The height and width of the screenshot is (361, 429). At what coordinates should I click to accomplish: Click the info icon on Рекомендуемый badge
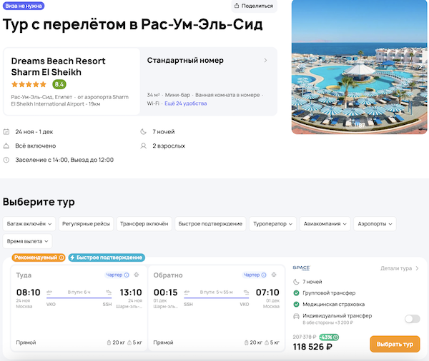point(61,258)
